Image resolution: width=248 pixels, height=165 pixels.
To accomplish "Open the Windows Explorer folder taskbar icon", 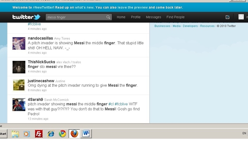I will pyautogui.click(x=15, y=134).
